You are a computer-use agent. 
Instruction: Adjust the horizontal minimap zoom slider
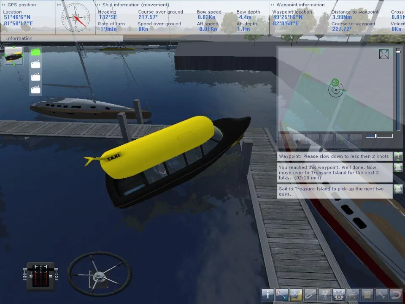click(376, 136)
